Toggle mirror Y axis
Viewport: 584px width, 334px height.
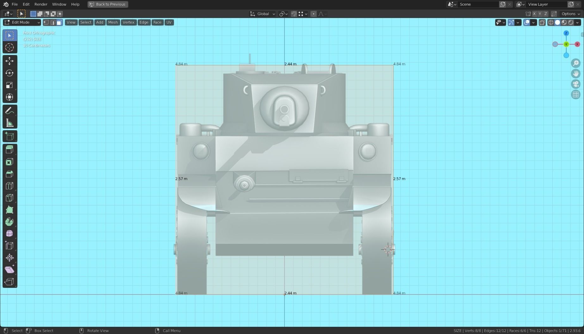point(540,14)
